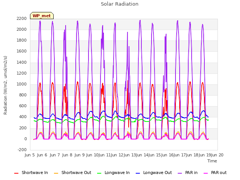Viewport: 240px width, 180px height.
Task: Select the PAR out legend label
Action: pos(219,172)
